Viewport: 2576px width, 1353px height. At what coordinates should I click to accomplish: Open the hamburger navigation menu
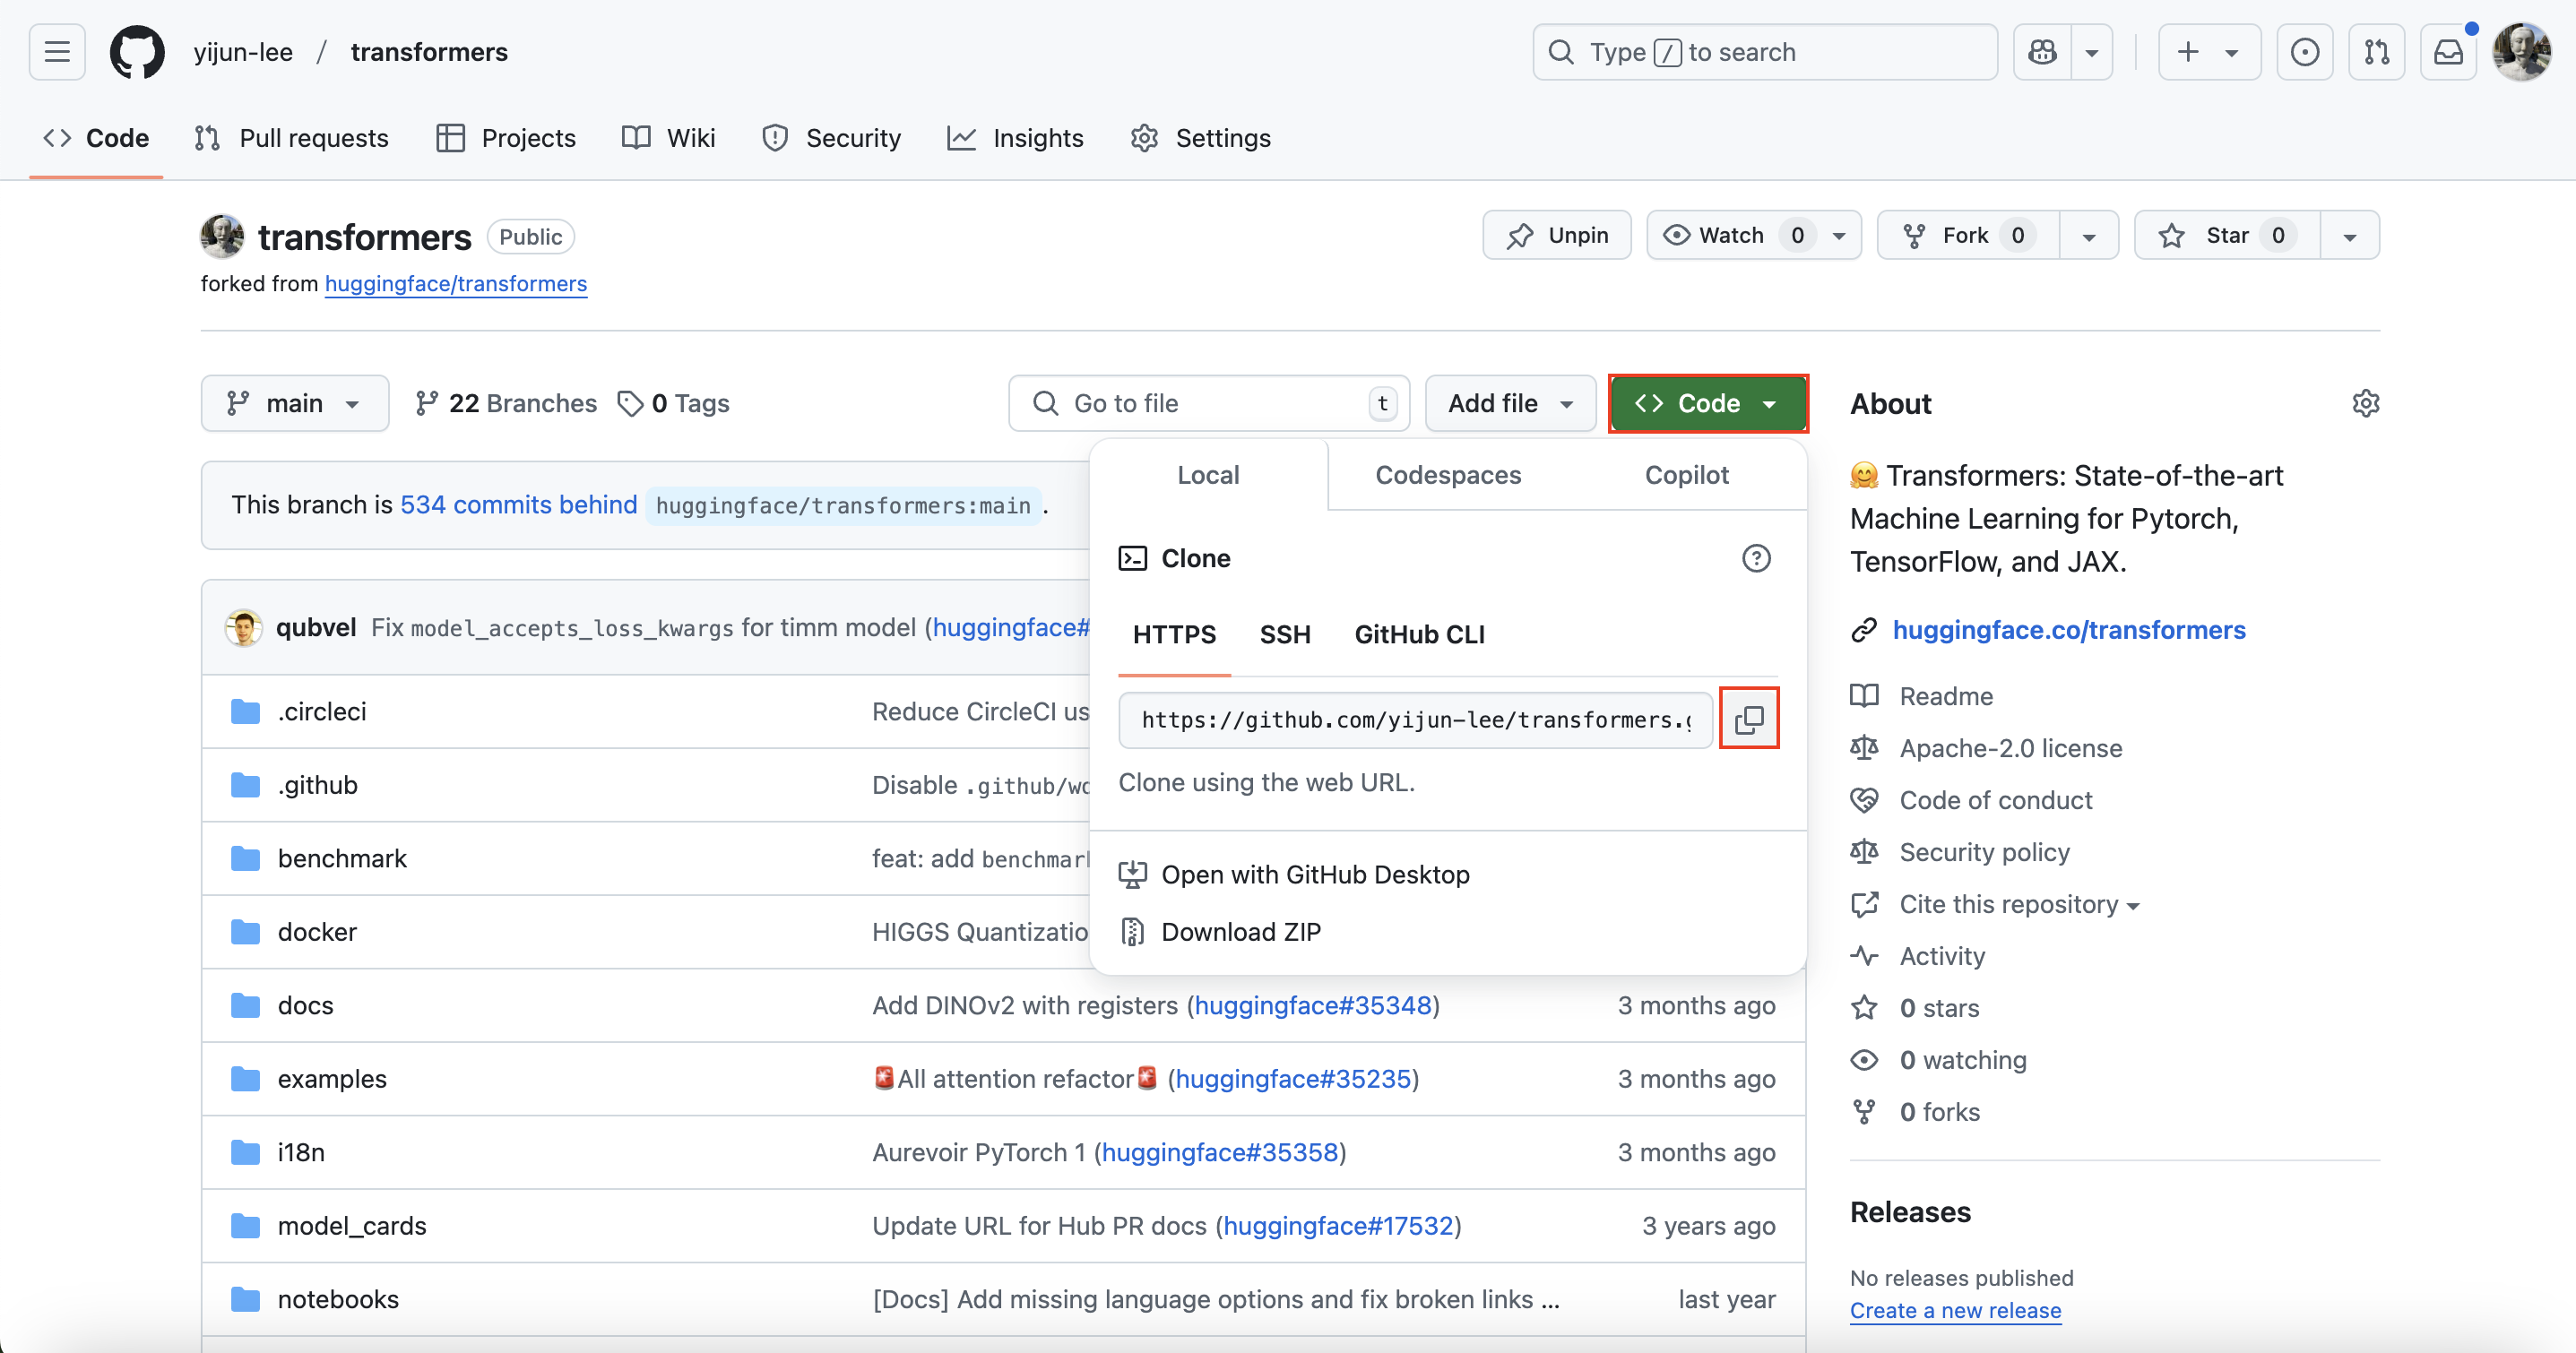click(x=57, y=52)
